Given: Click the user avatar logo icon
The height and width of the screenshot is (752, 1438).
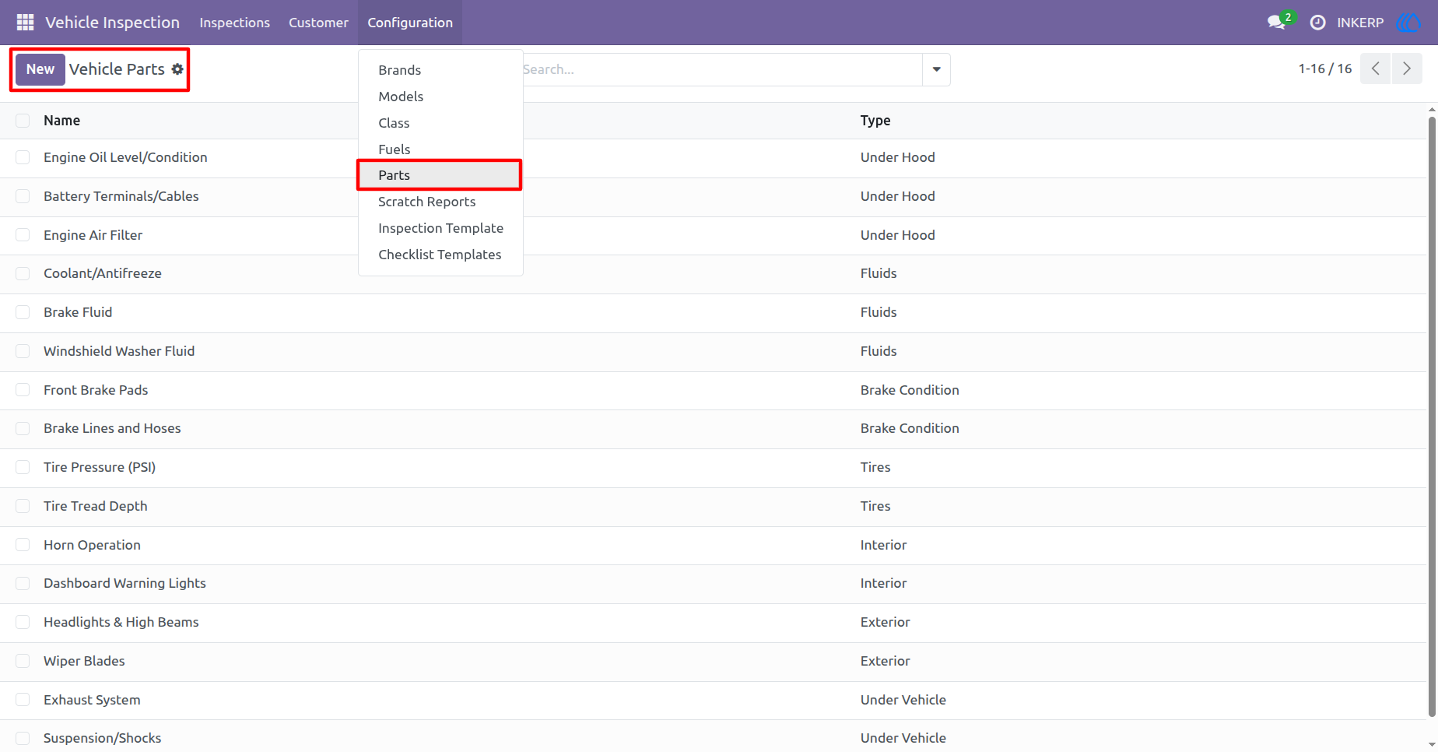Looking at the screenshot, I should click(1408, 23).
